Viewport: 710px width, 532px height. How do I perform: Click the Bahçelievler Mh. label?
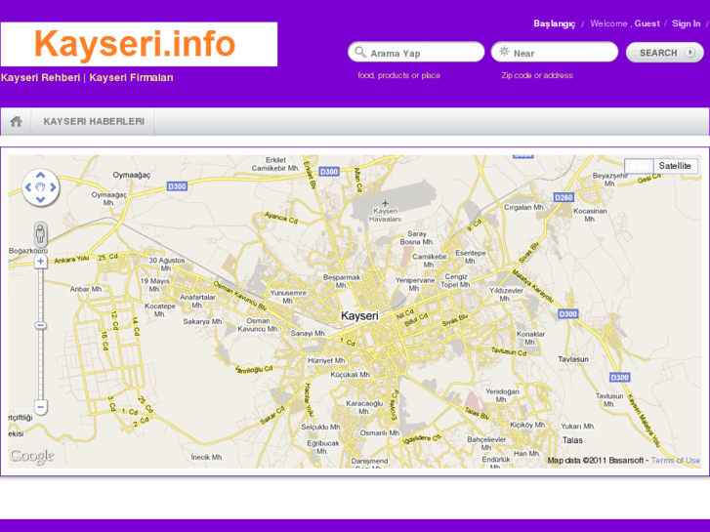[486, 443]
